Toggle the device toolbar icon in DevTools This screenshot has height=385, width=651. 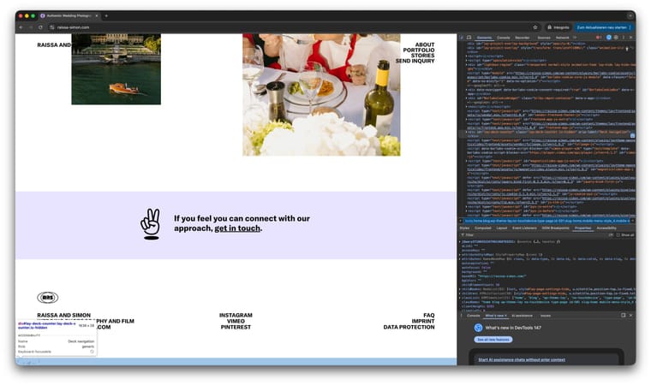coord(469,38)
